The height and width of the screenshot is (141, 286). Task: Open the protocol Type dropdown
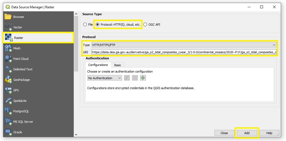184,45
